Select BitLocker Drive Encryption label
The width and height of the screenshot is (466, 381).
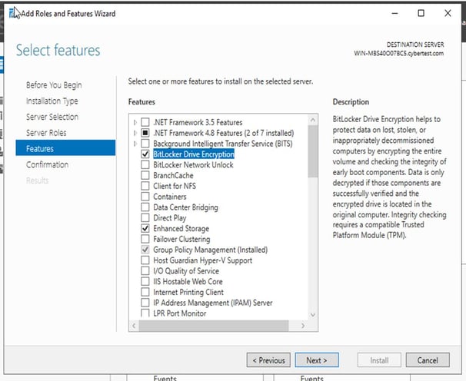pos(194,154)
